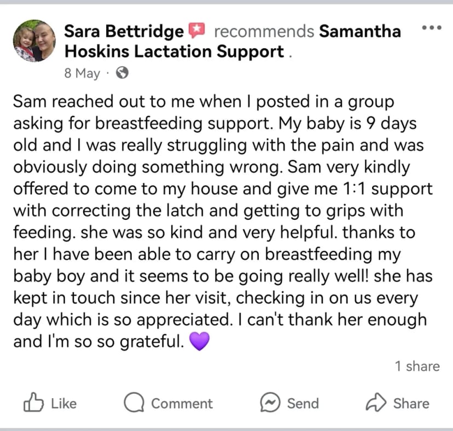Click the thumbs-up Like icon

coord(33,402)
